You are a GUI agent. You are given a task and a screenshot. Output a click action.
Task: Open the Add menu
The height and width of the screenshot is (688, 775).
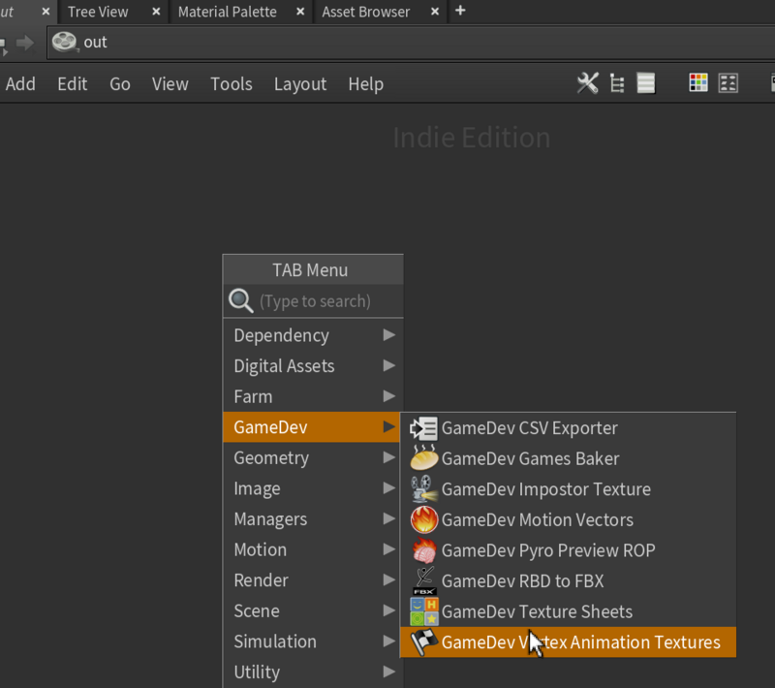coord(20,83)
